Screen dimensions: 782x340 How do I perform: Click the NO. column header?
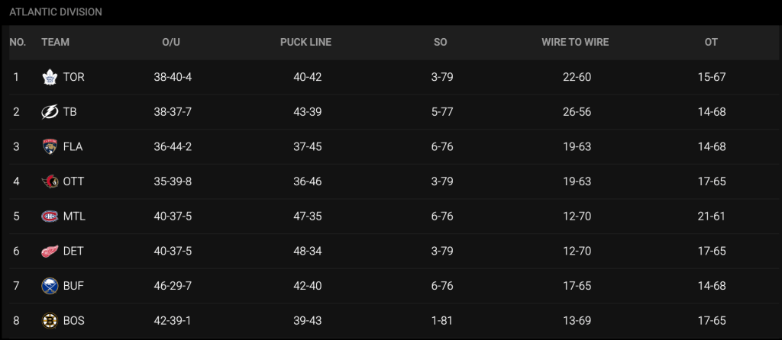pos(18,42)
